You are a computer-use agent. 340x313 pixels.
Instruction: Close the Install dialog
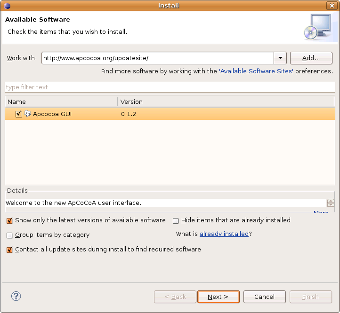(x=332, y=6)
